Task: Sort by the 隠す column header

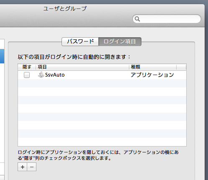Action: (x=27, y=67)
